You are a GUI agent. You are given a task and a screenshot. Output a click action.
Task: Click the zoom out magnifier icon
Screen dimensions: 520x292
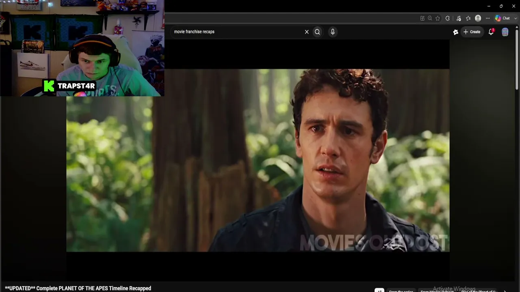tap(430, 18)
